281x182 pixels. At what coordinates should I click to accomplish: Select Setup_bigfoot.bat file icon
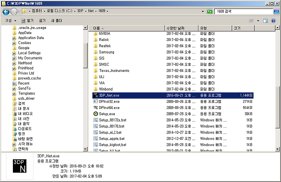pyautogui.click(x=96, y=145)
